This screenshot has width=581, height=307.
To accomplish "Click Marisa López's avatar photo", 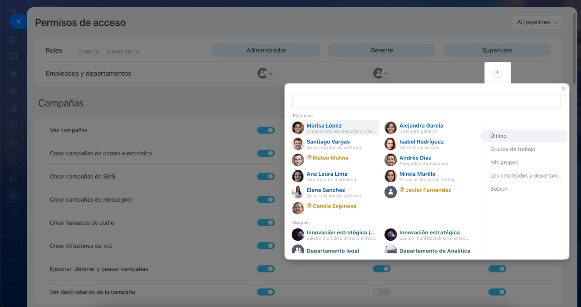I will (298, 128).
